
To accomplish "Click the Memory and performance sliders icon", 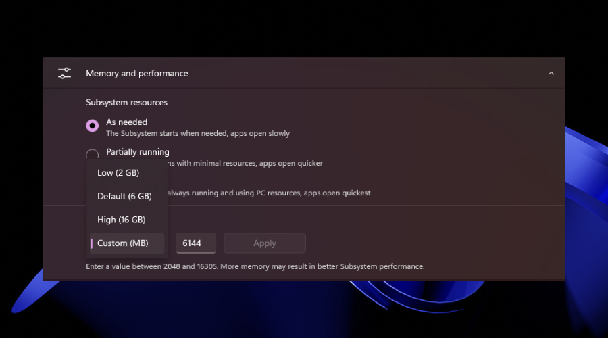I will (x=64, y=73).
